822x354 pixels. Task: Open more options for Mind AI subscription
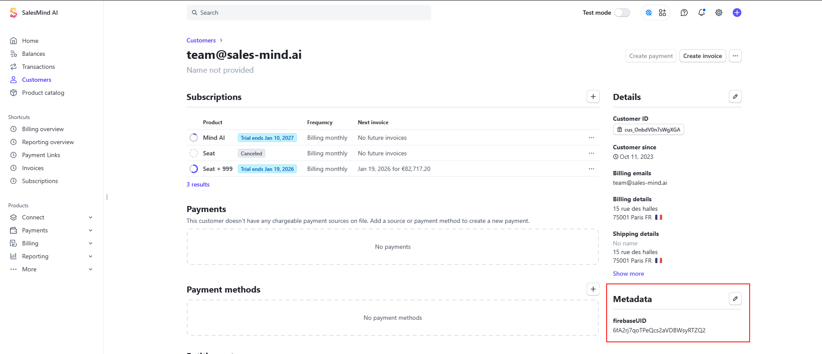(x=591, y=138)
